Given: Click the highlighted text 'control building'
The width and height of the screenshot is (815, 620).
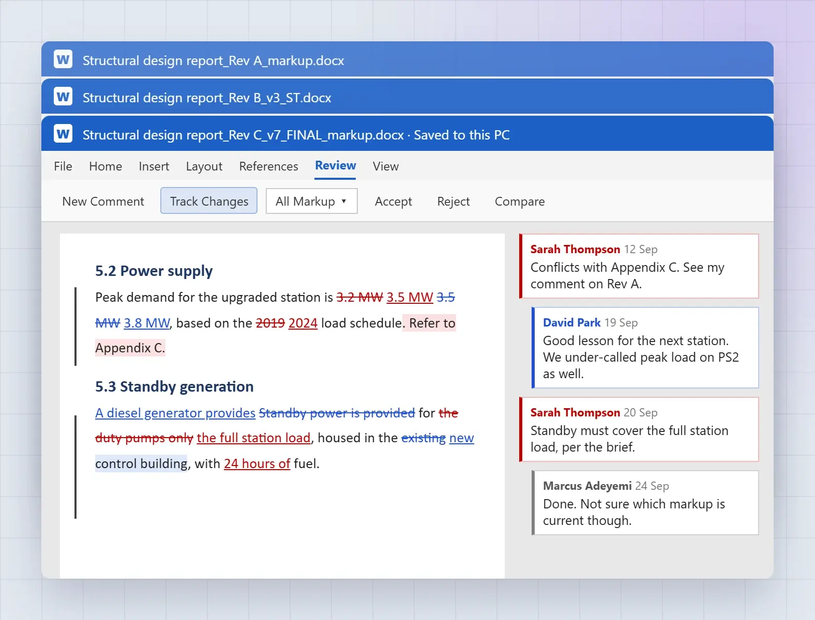Looking at the screenshot, I should click(x=141, y=463).
